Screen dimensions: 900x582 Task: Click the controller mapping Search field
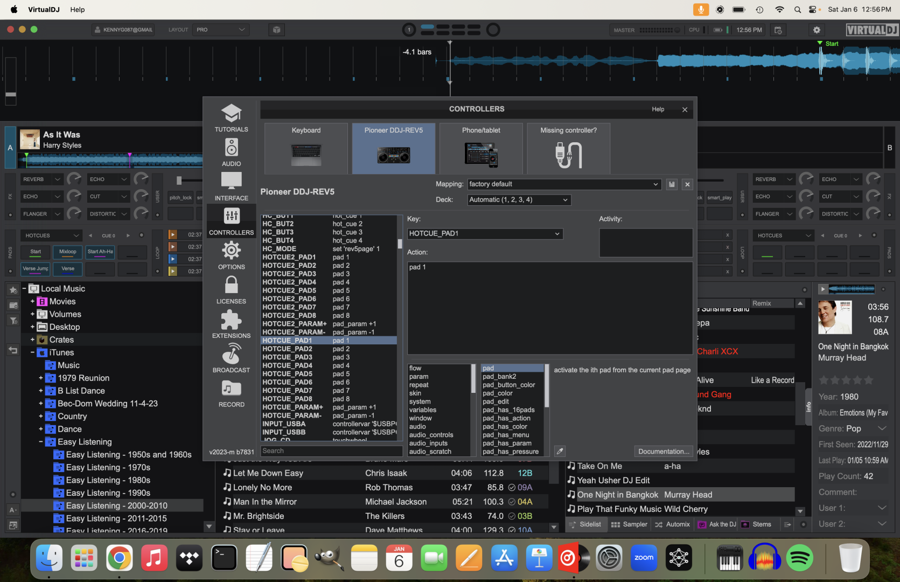click(x=331, y=451)
